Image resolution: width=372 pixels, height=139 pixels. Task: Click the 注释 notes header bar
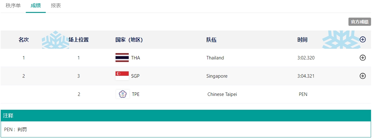(x=186, y=116)
